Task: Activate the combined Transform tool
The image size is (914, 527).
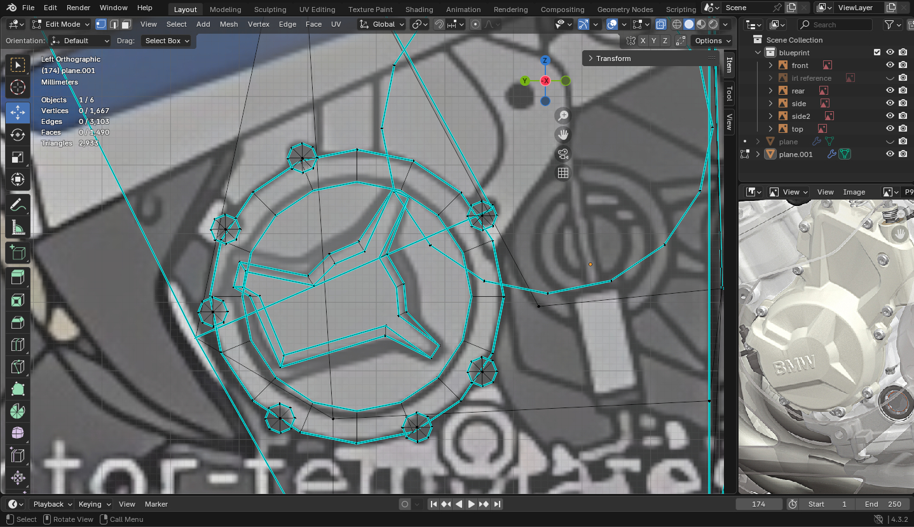Action: coord(18,179)
